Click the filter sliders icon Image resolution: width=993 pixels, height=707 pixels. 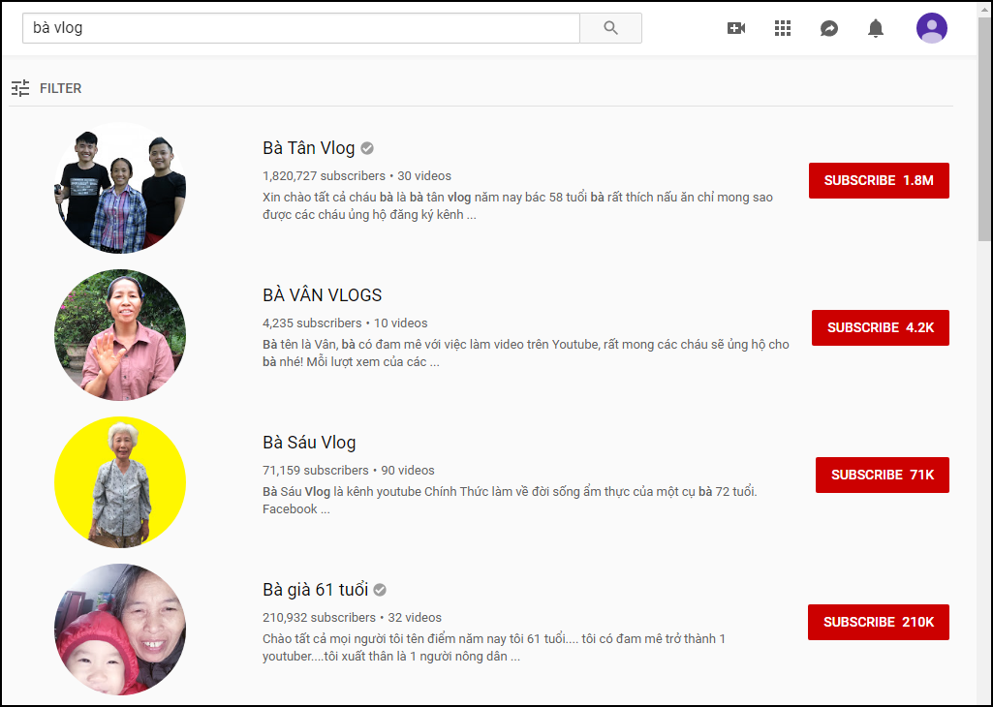click(x=20, y=88)
